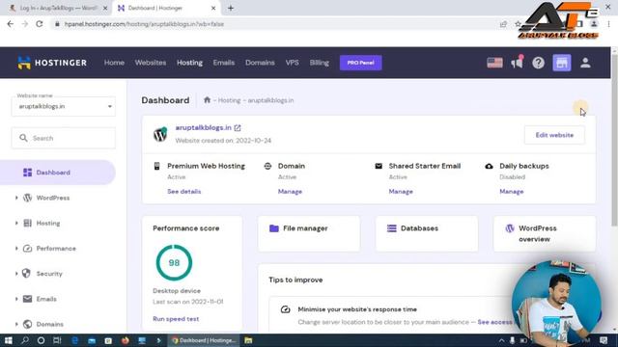
Task: Click Manage under Daily backups
Action: coord(512,191)
